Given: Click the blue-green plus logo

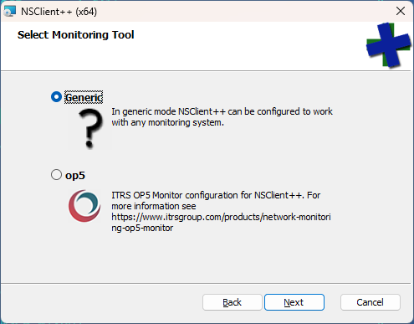Looking at the screenshot, I should [x=388, y=45].
